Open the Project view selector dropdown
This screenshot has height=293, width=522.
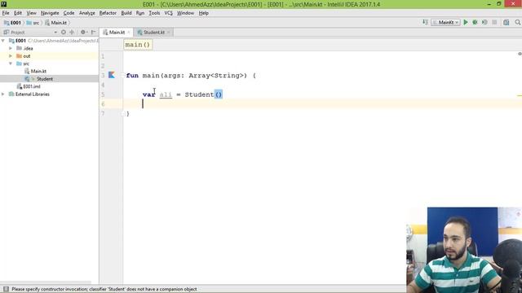[55, 33]
